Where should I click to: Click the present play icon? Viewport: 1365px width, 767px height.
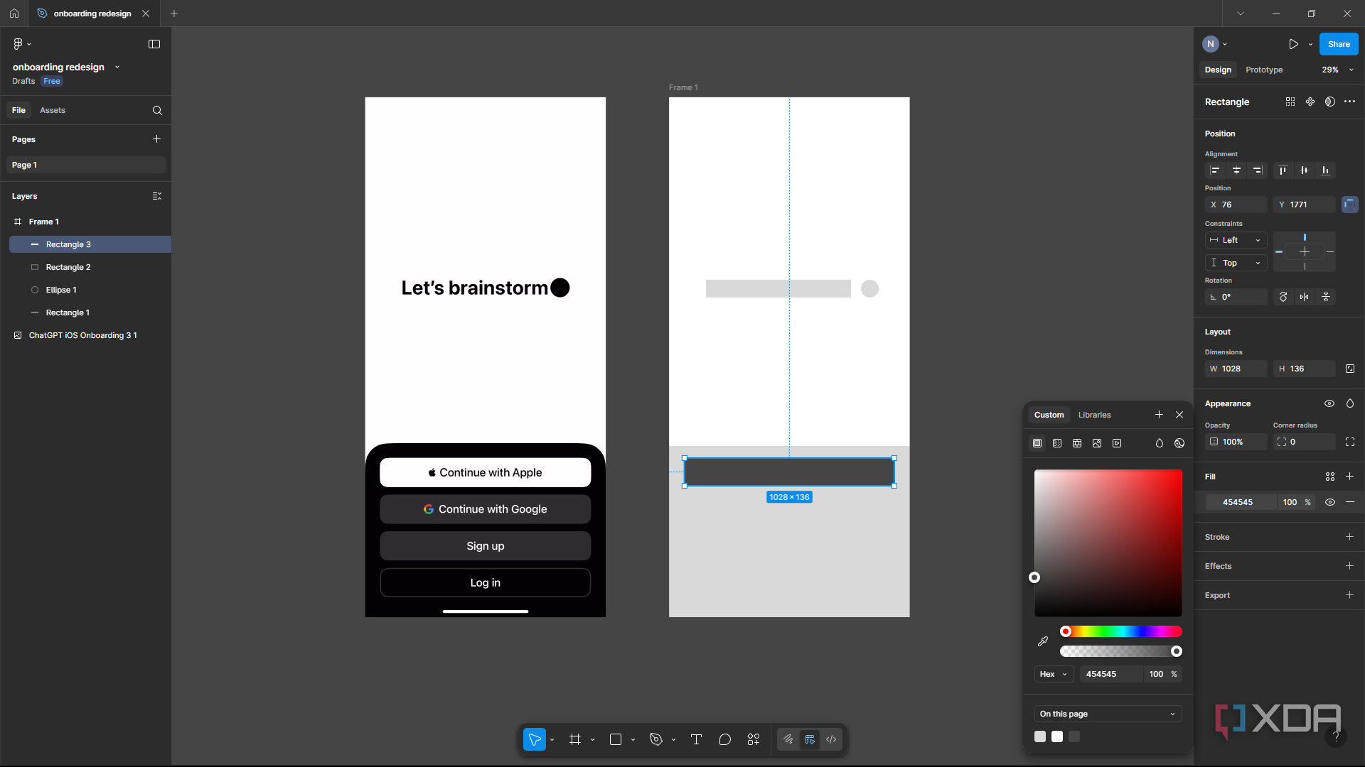click(1293, 44)
